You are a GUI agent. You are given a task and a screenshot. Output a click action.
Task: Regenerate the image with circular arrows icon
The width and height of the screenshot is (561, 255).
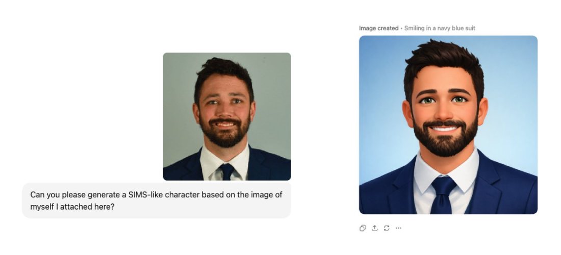coord(387,228)
